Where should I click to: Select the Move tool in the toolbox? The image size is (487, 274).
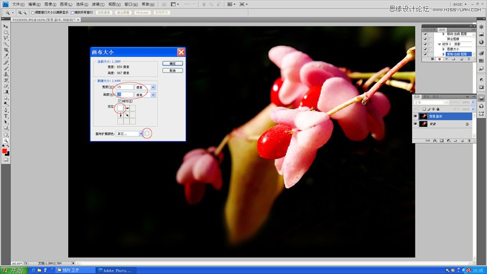(x=6, y=26)
